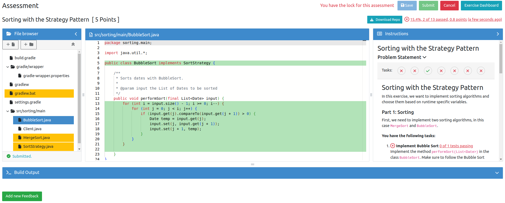The height and width of the screenshot is (203, 505).
Task: Click Download Repo button
Action: [385, 19]
